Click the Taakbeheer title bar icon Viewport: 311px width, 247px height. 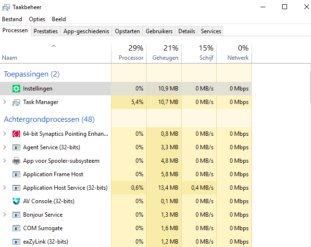click(x=6, y=7)
